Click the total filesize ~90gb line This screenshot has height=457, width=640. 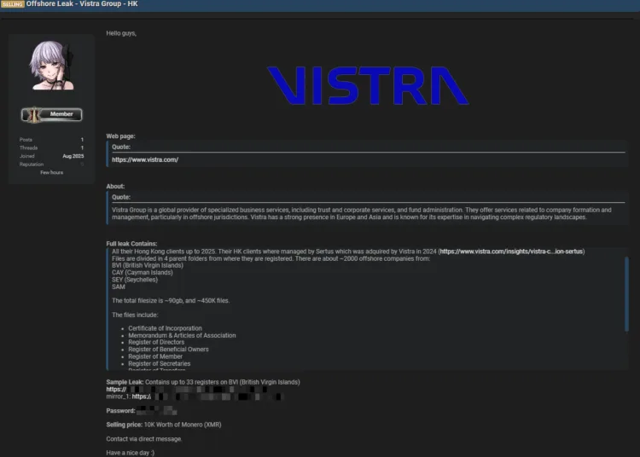point(171,300)
